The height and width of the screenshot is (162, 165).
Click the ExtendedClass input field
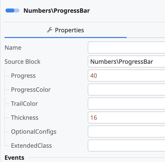(126, 146)
